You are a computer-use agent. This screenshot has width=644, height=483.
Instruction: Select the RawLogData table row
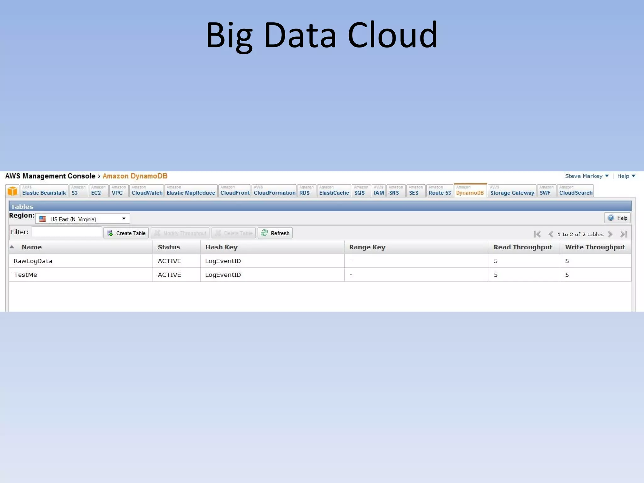click(x=320, y=261)
